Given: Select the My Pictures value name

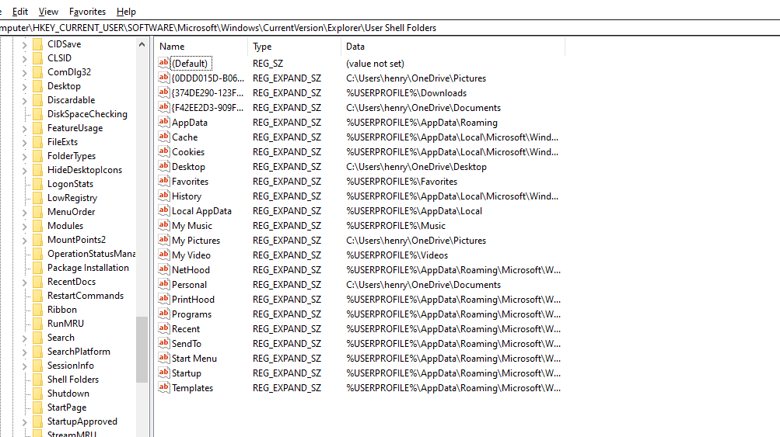Looking at the screenshot, I should click(196, 241).
